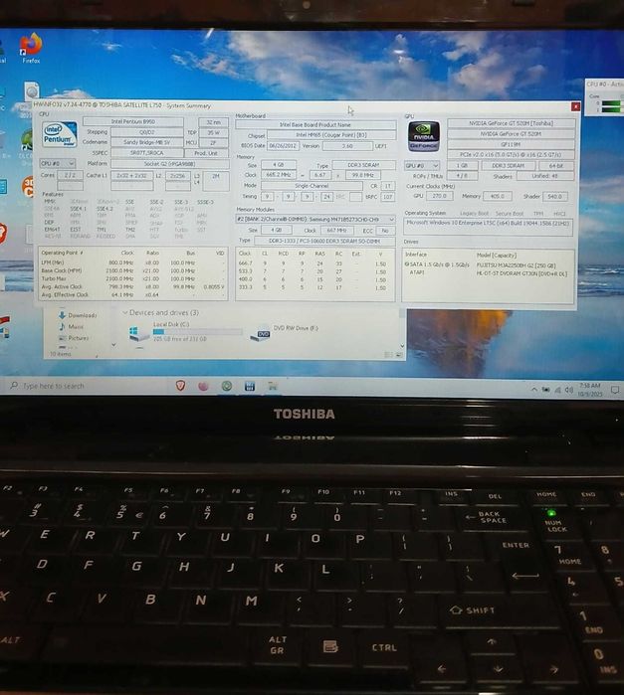Click the BIOS date 06/26/2012 field
Screen dimensions: 624x695
[283, 146]
